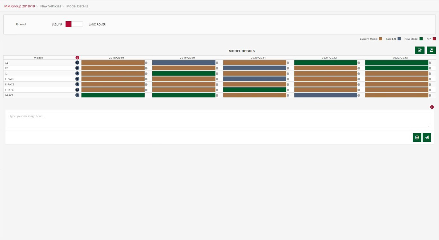Click F-PACE's blue Face Lift bar for 2020/2021
Viewport: 439px width, 240px height.
pyautogui.click(x=255, y=79)
